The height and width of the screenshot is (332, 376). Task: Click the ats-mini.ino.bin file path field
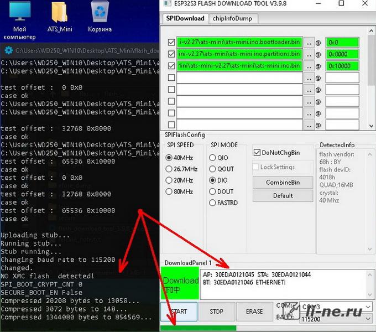(239, 66)
